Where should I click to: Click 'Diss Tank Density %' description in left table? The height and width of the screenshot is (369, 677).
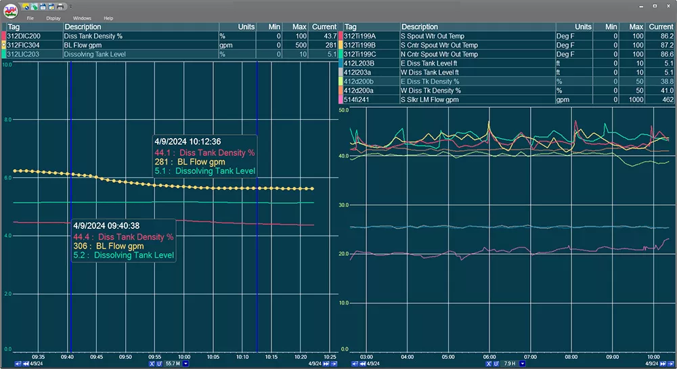pos(93,36)
